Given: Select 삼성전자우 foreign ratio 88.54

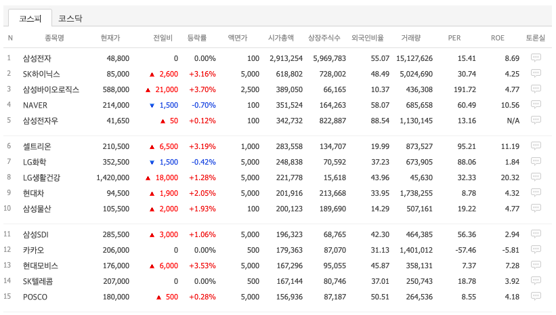Looking at the screenshot, I should pos(380,121).
